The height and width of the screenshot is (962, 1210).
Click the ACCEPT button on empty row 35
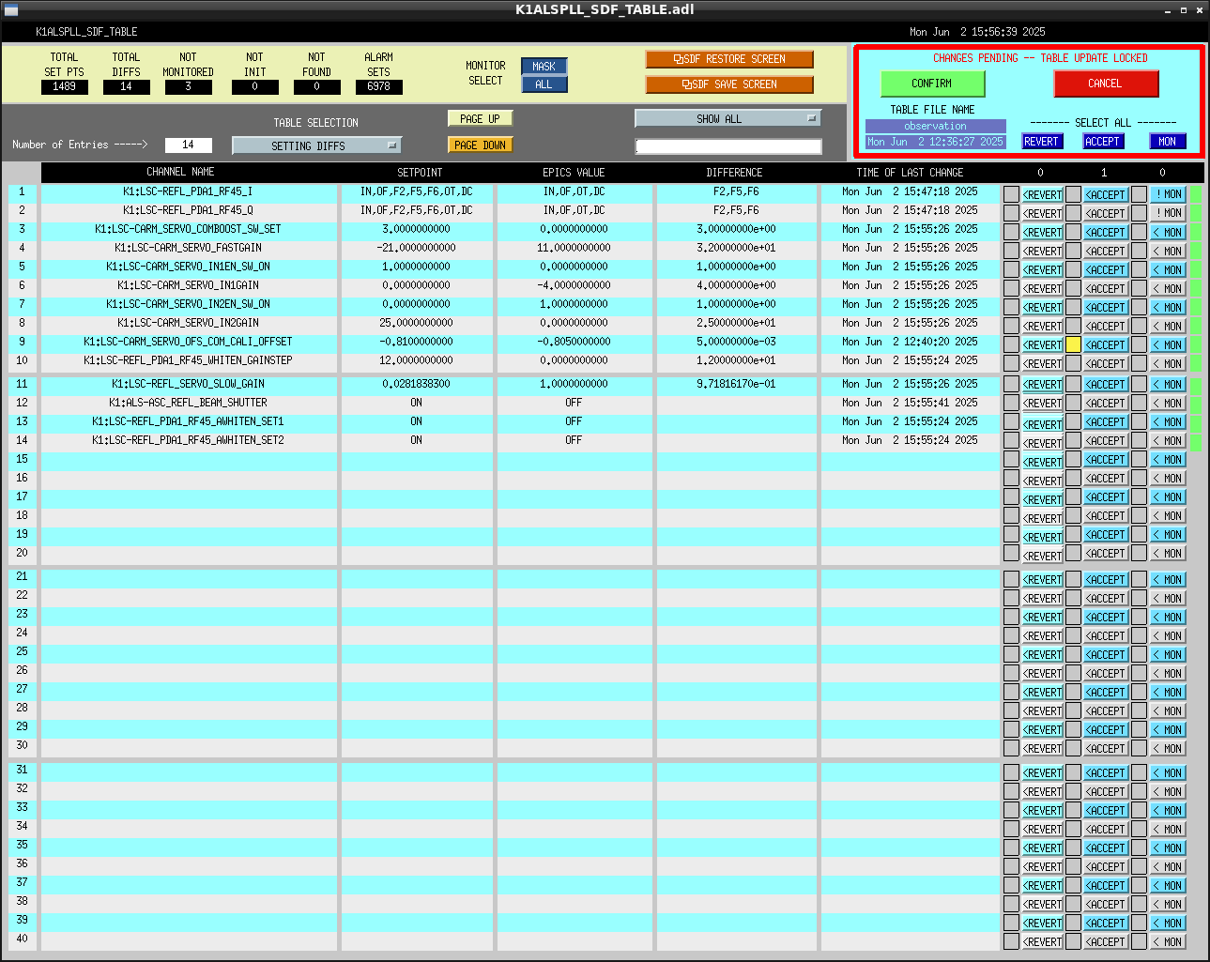coord(1106,848)
